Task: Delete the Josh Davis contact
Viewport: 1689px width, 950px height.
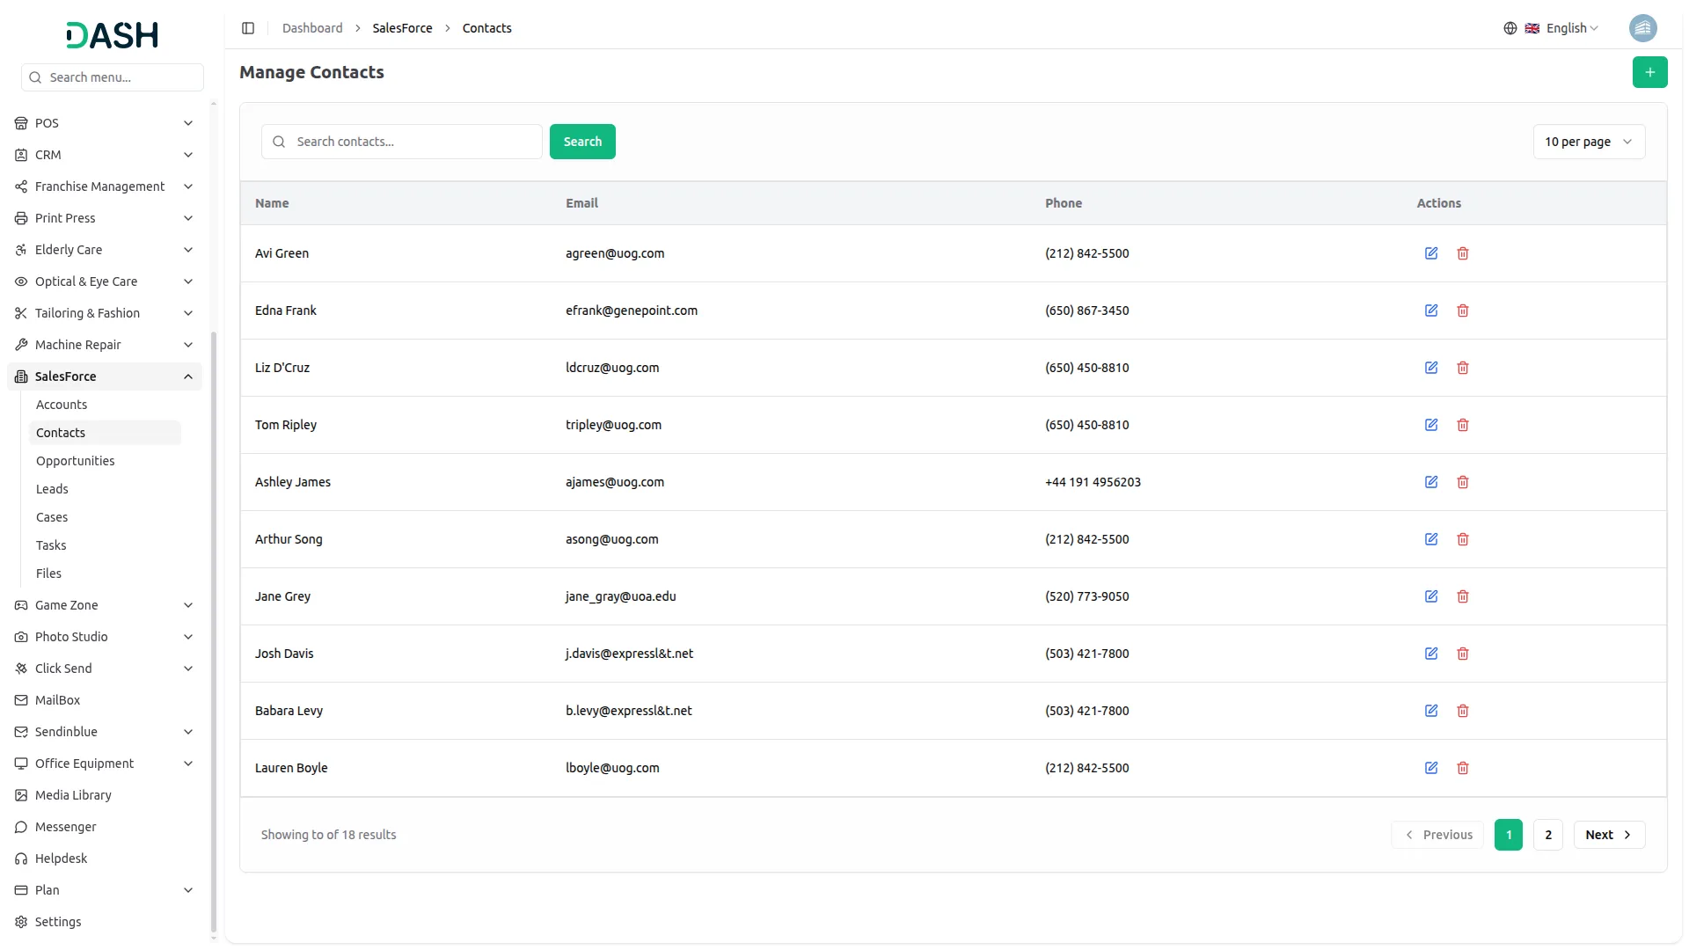Action: (x=1463, y=654)
